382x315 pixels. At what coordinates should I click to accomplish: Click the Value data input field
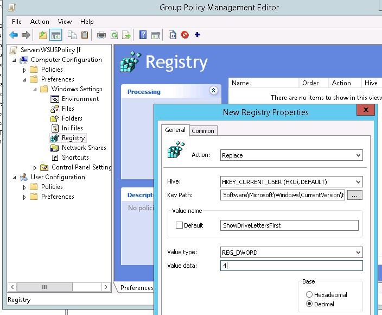(x=291, y=266)
